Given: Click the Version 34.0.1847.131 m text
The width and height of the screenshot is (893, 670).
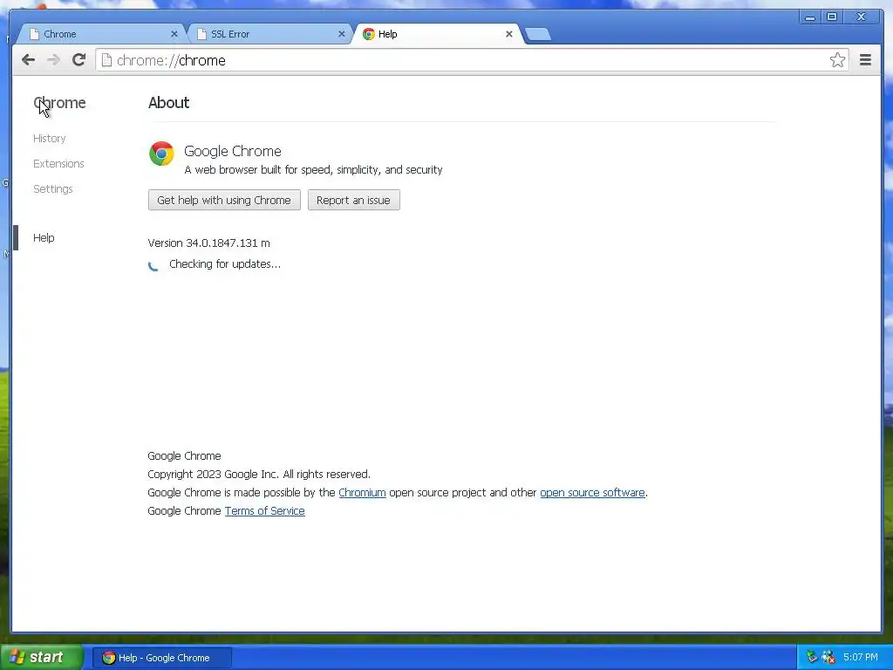Looking at the screenshot, I should (209, 243).
